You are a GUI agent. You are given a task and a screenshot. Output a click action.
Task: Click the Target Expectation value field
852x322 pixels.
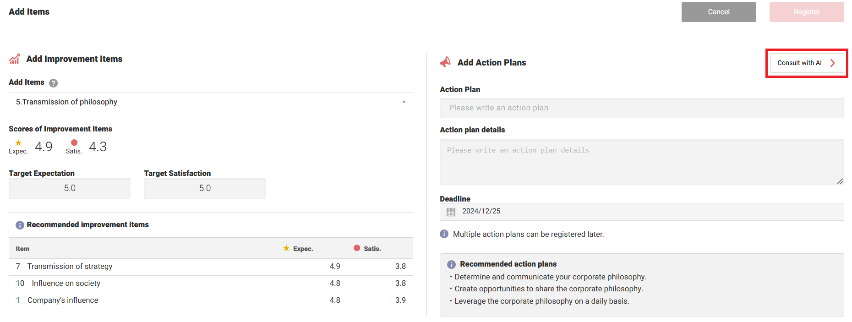point(70,188)
